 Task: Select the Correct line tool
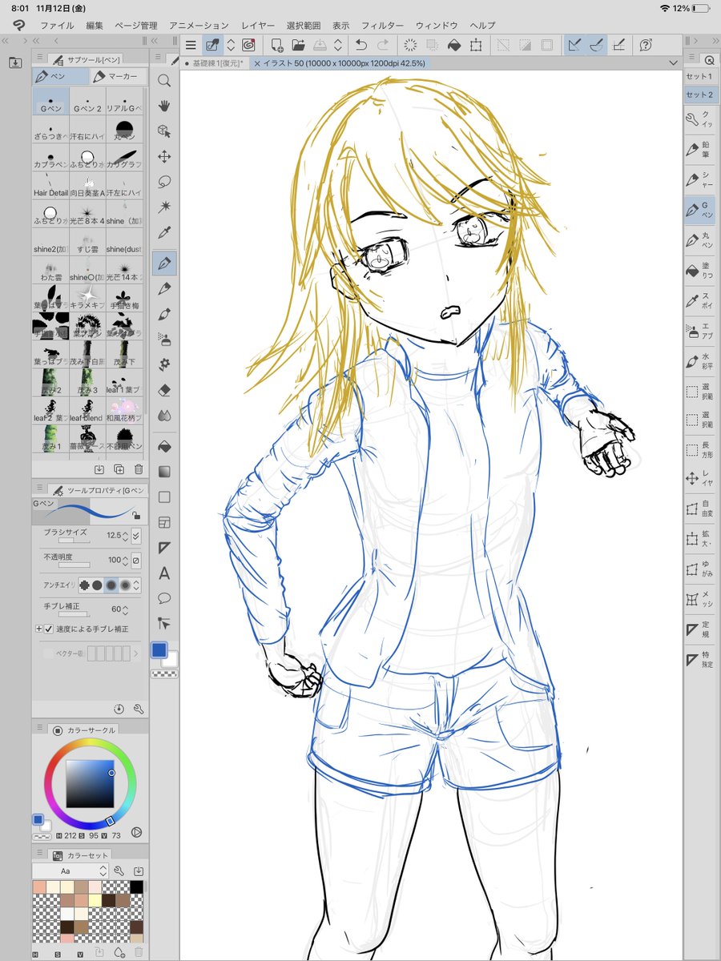(x=164, y=623)
